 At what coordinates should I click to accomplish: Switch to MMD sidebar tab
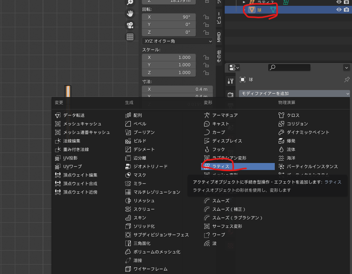tap(219, 37)
